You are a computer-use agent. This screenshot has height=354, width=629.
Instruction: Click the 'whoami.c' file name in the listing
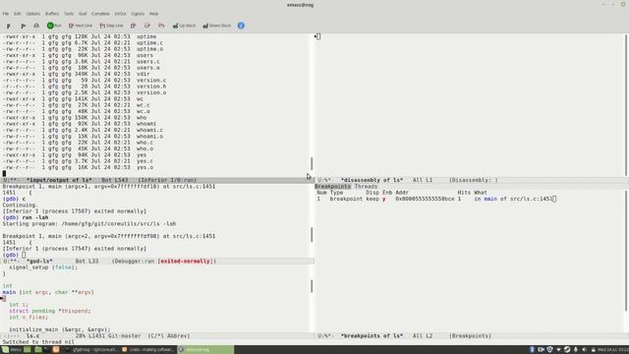pos(149,131)
